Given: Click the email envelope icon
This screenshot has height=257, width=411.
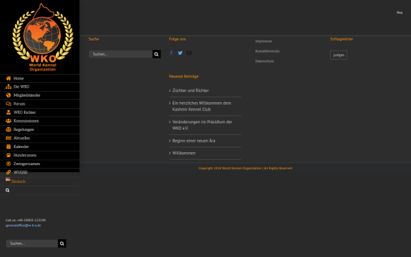Looking at the screenshot, I should click(x=189, y=53).
